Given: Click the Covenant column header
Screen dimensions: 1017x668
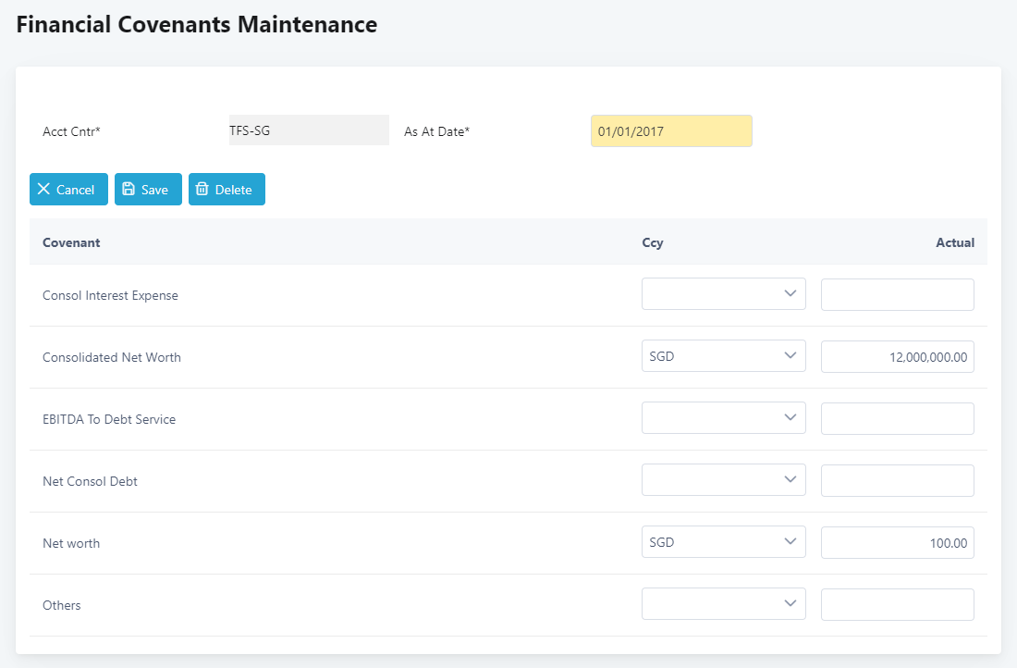Looking at the screenshot, I should (x=71, y=242).
